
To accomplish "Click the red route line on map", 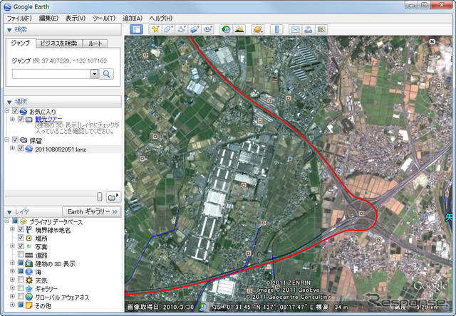I will 307,139.
